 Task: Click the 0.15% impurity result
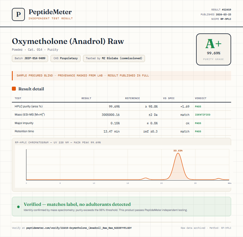coord(115,123)
